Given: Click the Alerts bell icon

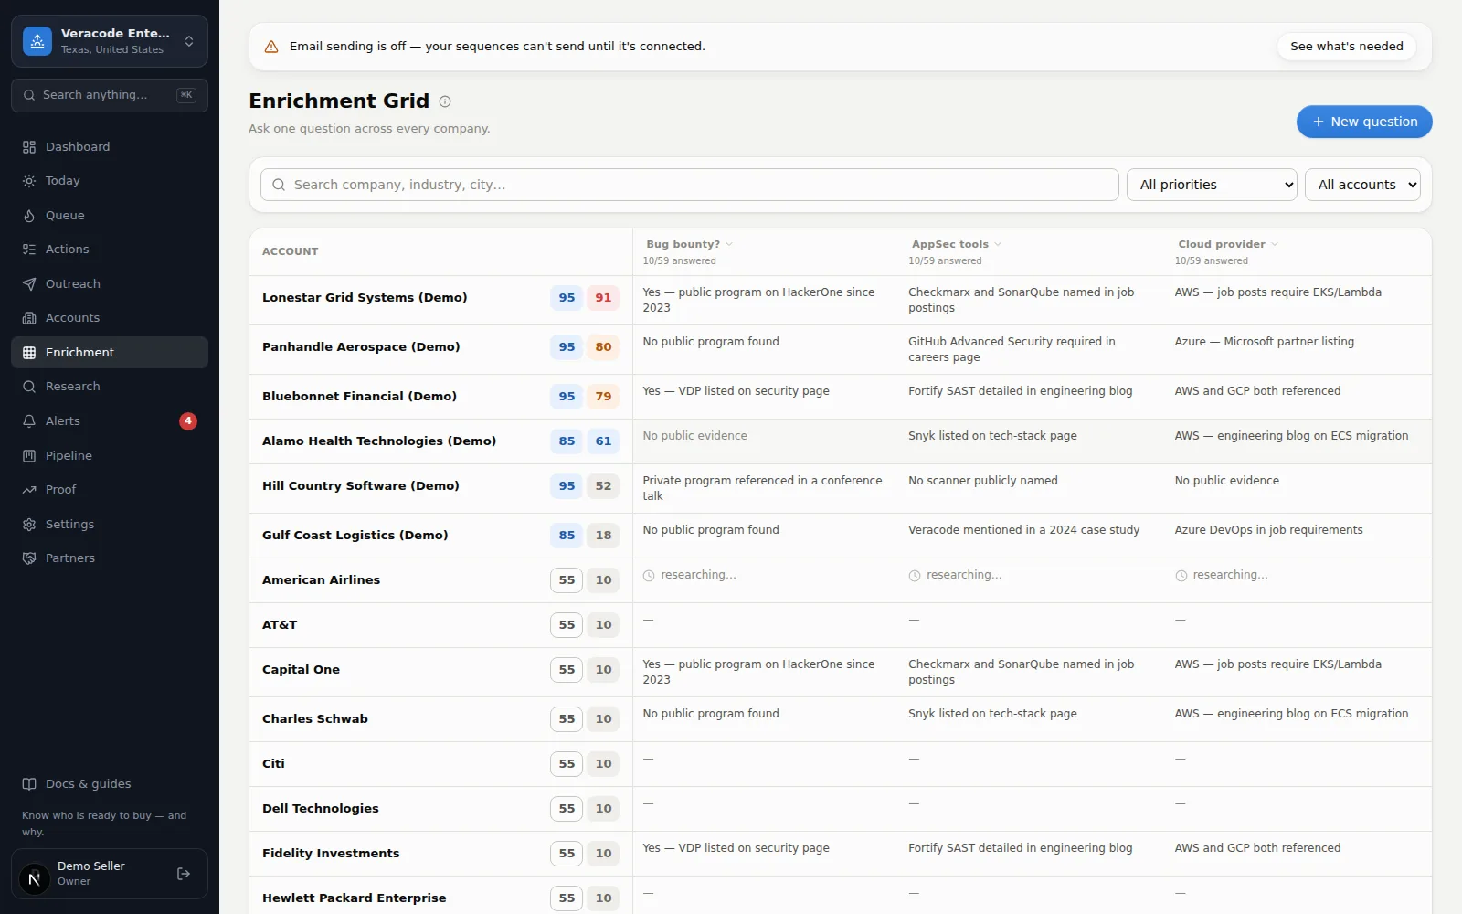Looking at the screenshot, I should (29, 421).
